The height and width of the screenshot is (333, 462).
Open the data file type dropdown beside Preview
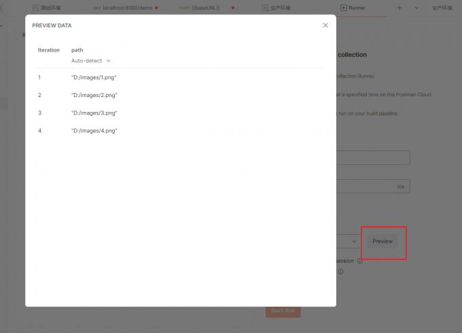349,241
